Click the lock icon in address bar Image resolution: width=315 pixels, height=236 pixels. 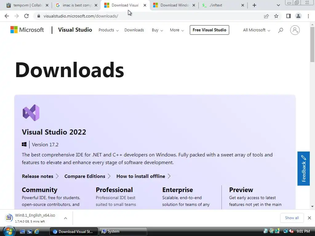(39, 16)
